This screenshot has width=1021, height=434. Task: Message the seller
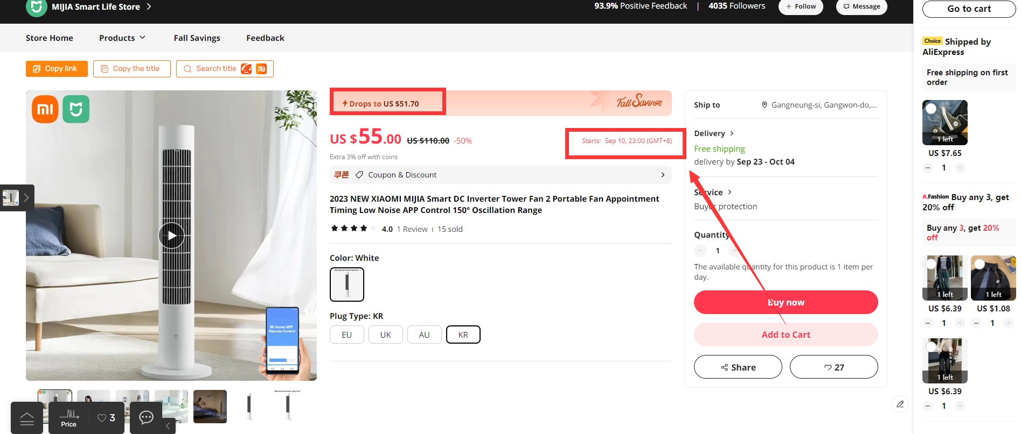[862, 6]
